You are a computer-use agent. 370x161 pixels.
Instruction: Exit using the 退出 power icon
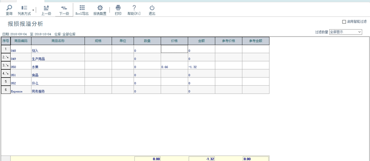coord(152,8)
